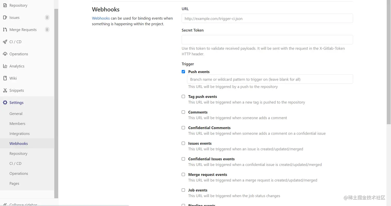Open the Pages settings item
391x206 pixels.
click(x=14, y=184)
